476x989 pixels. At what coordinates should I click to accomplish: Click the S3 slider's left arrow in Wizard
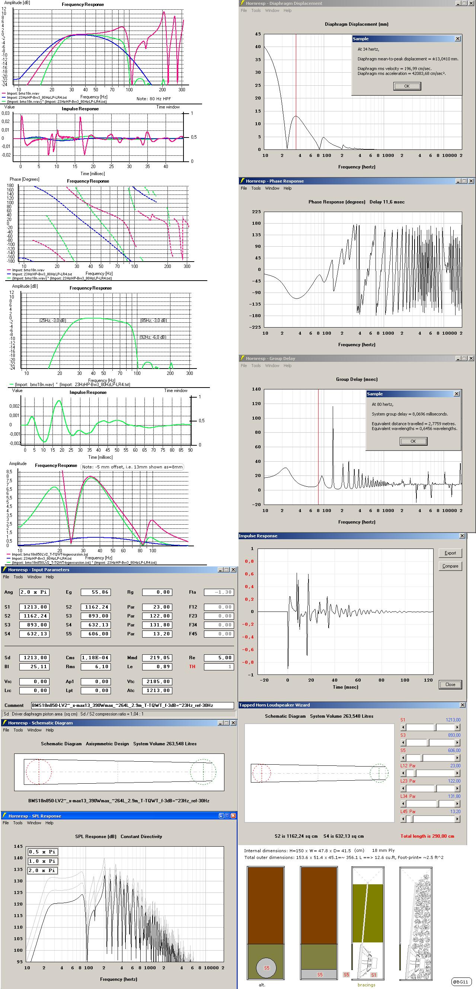point(403,743)
